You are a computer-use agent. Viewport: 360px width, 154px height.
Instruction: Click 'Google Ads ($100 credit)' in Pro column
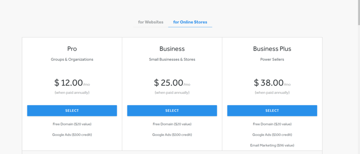click(72, 135)
